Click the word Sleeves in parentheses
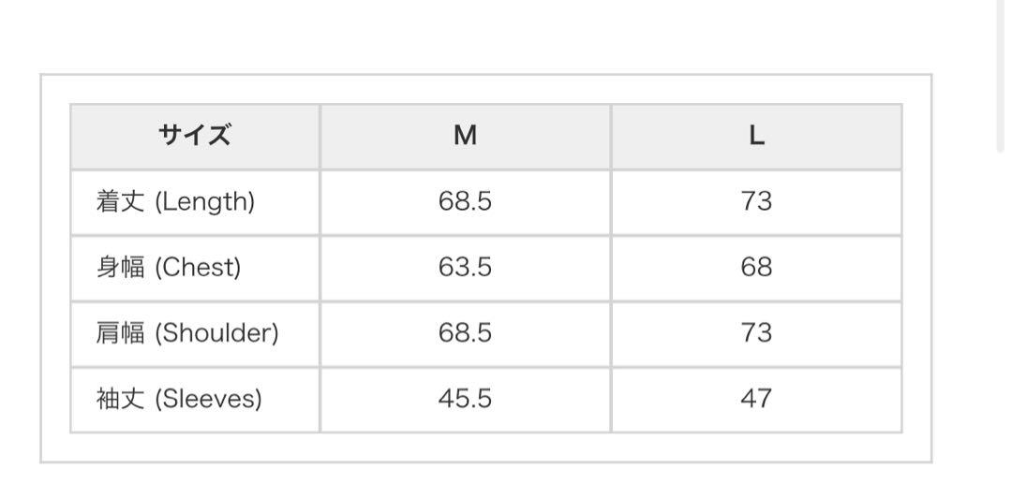 (208, 400)
